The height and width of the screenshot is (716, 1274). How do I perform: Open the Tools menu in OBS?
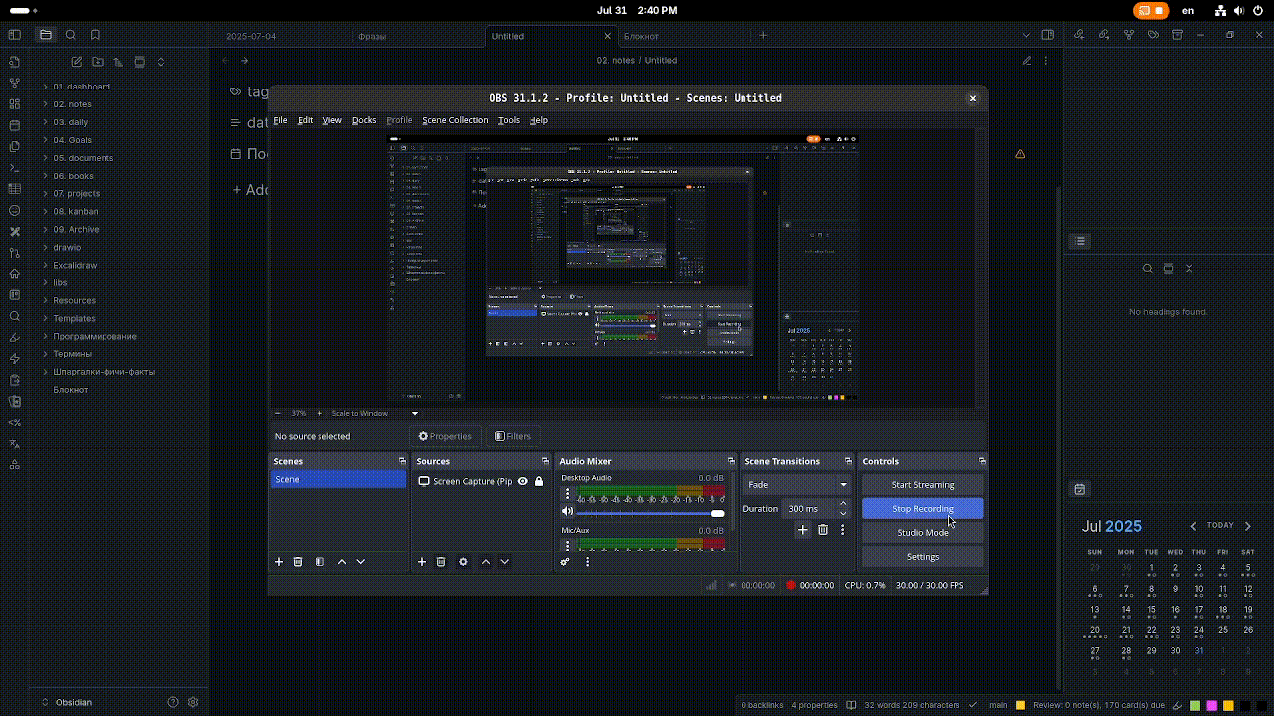(508, 120)
